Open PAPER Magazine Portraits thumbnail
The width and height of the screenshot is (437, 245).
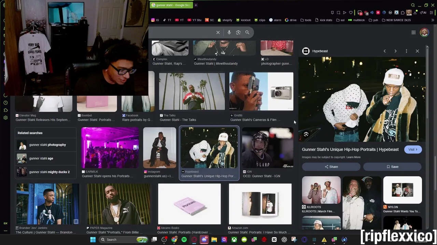tap(118, 204)
